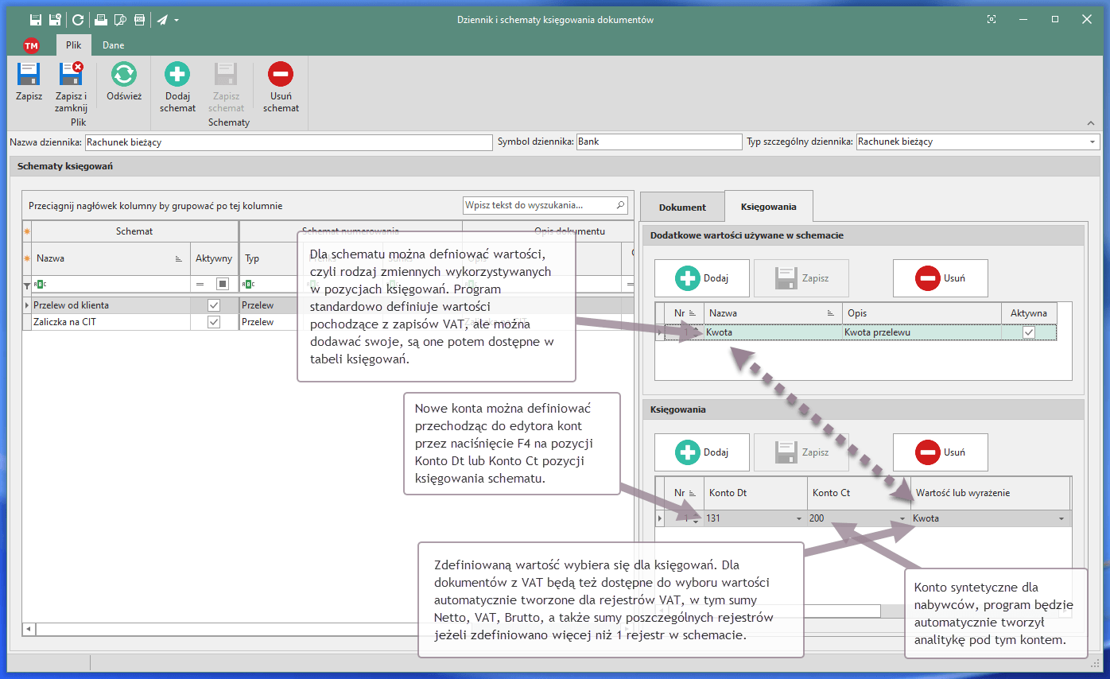1110x679 pixels.
Task: Click Usuń button in Dodatkowe wartości section
Action: [940, 278]
